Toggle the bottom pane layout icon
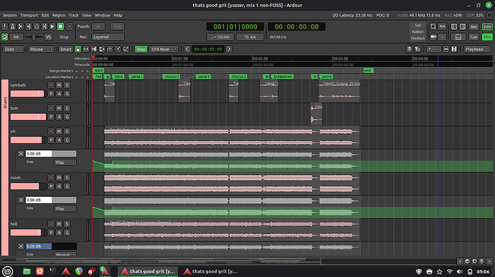The image size is (495, 277). [458, 37]
